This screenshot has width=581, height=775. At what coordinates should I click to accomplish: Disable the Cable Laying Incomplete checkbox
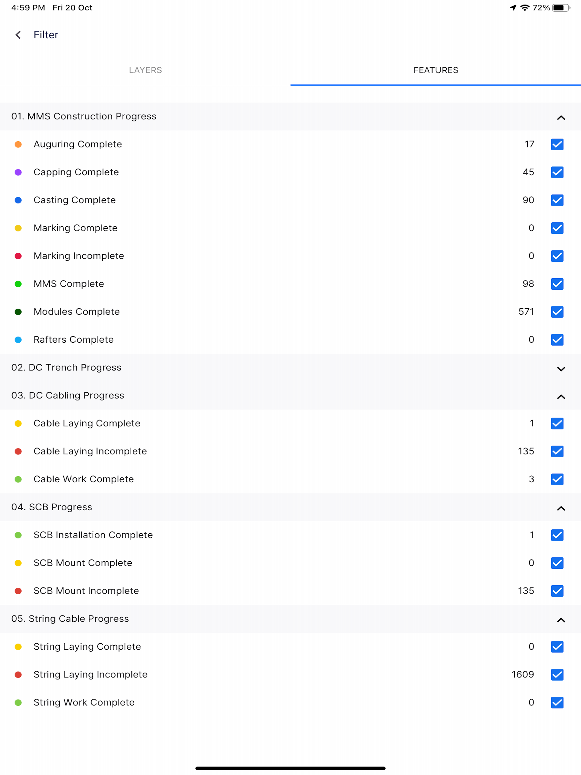557,451
